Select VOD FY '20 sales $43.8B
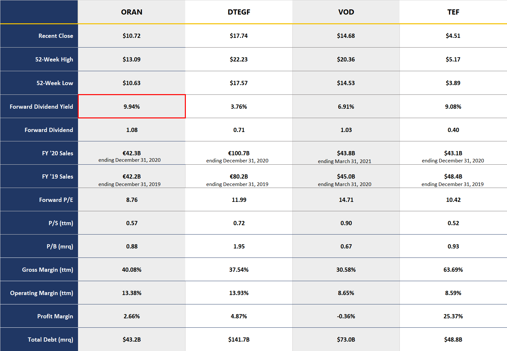 click(x=346, y=153)
